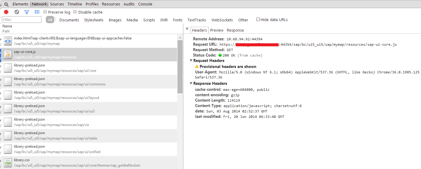Click the green status code indicator
Screen dimensions: 421x169
(x=220, y=55)
